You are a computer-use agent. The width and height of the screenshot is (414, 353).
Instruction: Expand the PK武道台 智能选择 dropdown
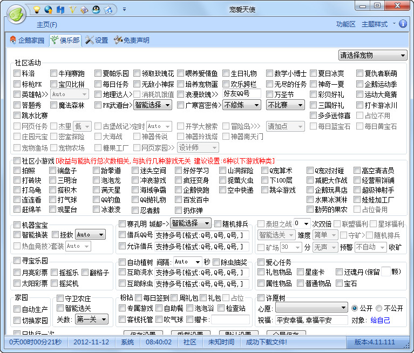coord(153,105)
